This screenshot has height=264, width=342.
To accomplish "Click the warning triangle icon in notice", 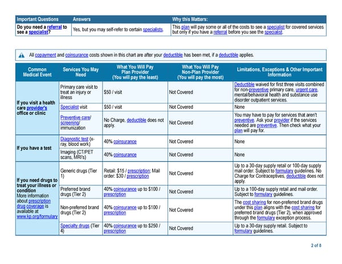I will click(22, 55).
